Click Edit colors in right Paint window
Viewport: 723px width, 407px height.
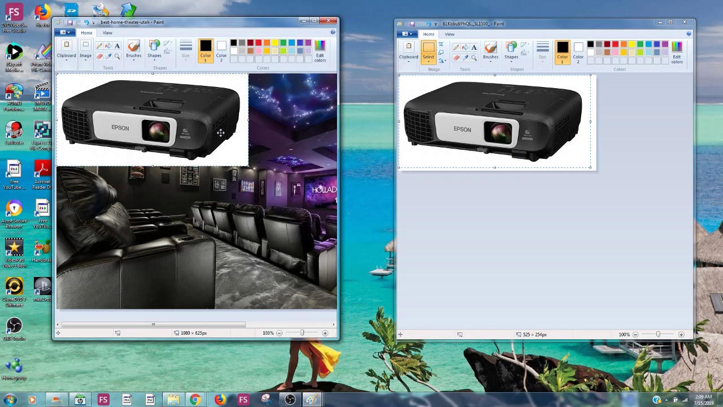tap(677, 53)
